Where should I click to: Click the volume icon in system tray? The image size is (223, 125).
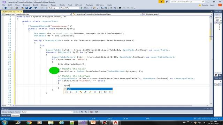tap(199, 123)
